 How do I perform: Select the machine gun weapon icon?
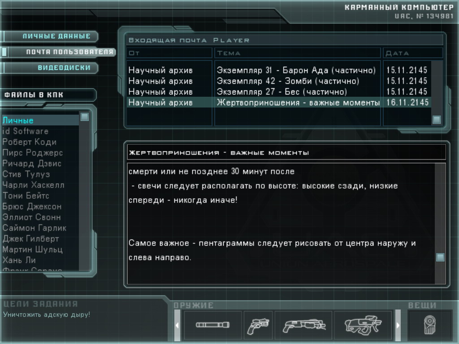(363, 325)
